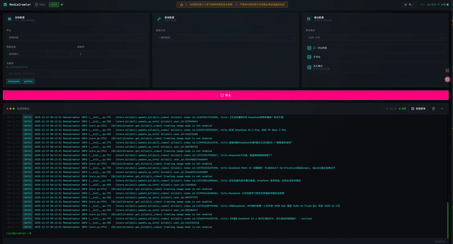Toggle the 子评论 checkbox

point(309,57)
